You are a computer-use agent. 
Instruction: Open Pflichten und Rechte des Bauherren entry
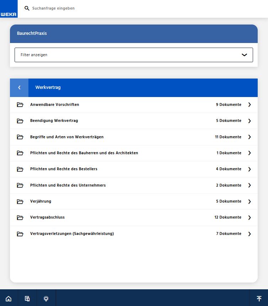click(x=84, y=153)
